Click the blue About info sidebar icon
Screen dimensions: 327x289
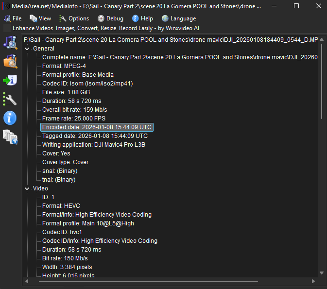coord(10,118)
